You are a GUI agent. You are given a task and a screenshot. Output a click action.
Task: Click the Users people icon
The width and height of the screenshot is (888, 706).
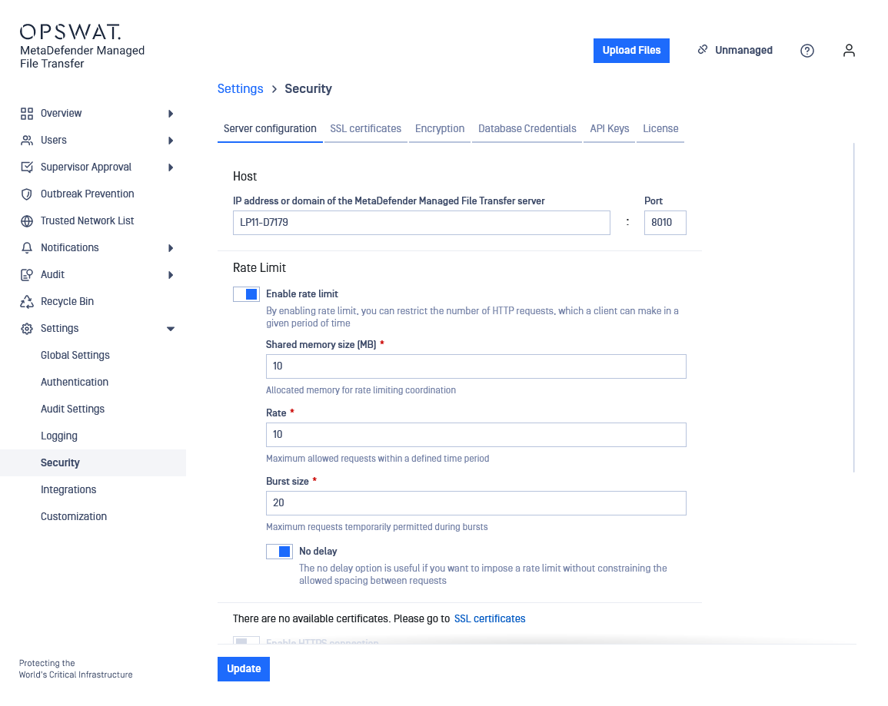(27, 141)
